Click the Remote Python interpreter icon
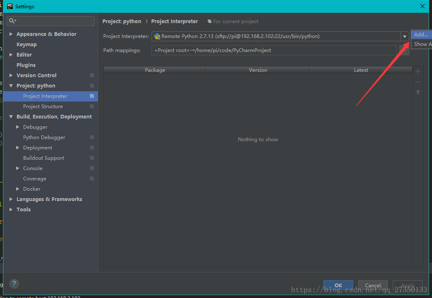Screen dimensions: 432x298 [x=157, y=36]
